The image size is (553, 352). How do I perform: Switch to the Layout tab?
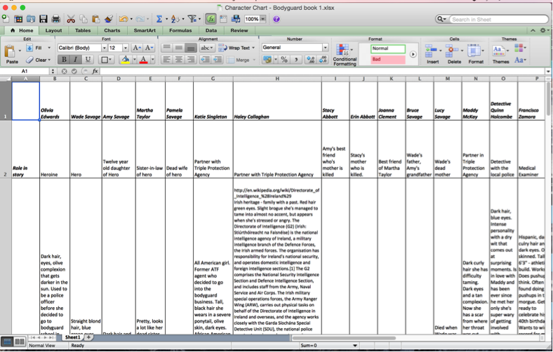coord(53,31)
